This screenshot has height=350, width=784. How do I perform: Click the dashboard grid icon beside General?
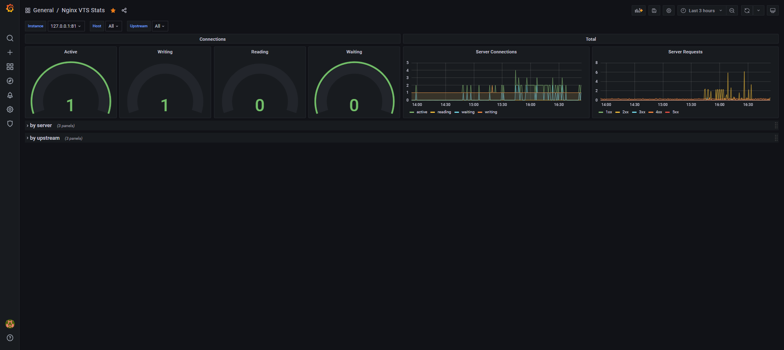point(28,11)
